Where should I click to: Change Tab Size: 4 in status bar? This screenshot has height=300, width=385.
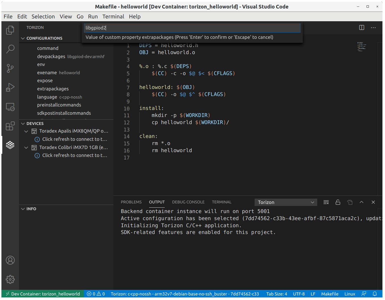pyautogui.click(x=277, y=294)
